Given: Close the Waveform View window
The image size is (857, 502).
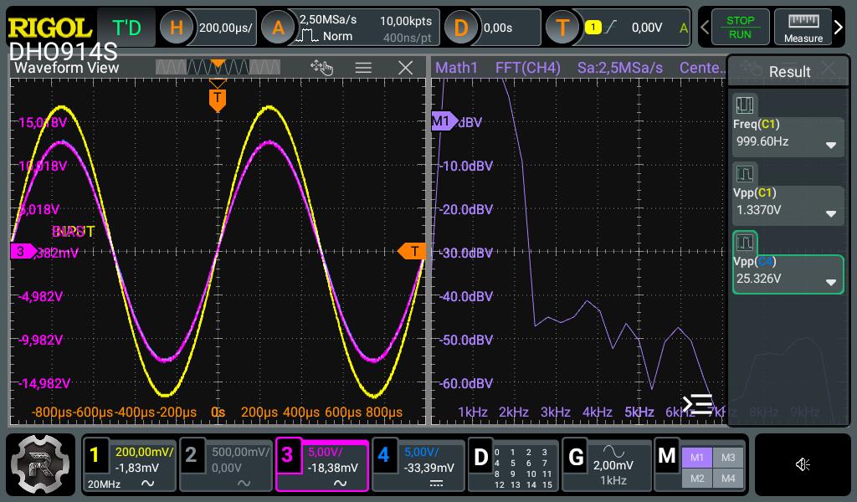Looking at the screenshot, I should [406, 68].
